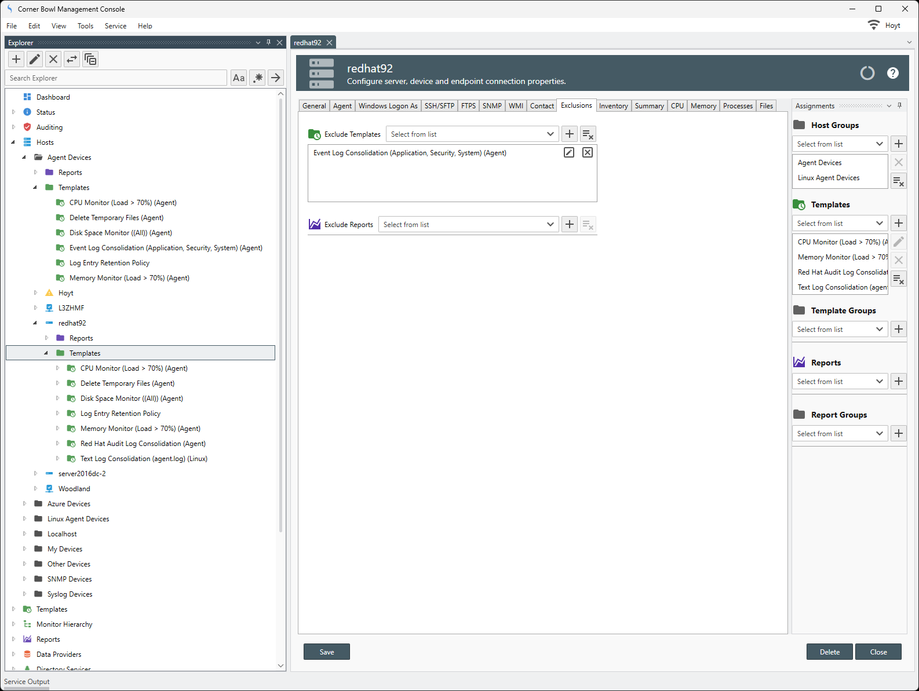Click the duplicate icon in Explorer toolbar
This screenshot has width=919, height=691.
[x=90, y=59]
